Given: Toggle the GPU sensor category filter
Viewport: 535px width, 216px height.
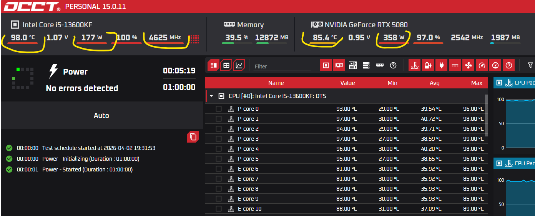Looking at the screenshot, I should point(339,65).
